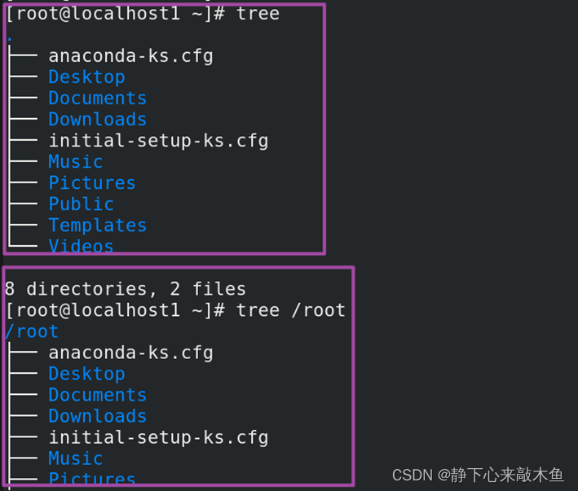Image resolution: width=578 pixels, height=491 pixels.
Task: Click Pictures directory in the upper tree output
Action: 91,182
